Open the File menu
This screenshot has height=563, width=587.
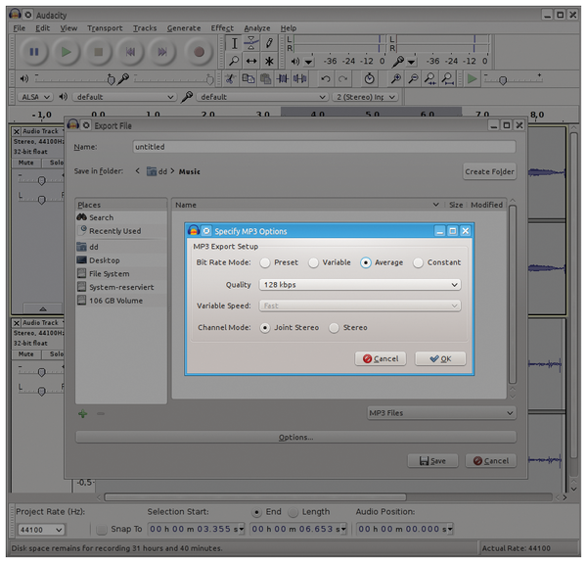tap(20, 28)
